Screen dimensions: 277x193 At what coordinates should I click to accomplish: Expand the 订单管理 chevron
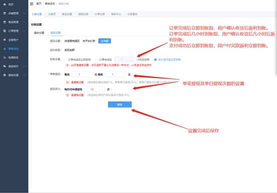pos(24,31)
